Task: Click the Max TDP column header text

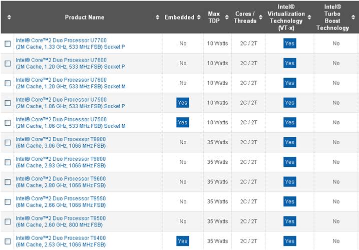Action: tap(214, 17)
